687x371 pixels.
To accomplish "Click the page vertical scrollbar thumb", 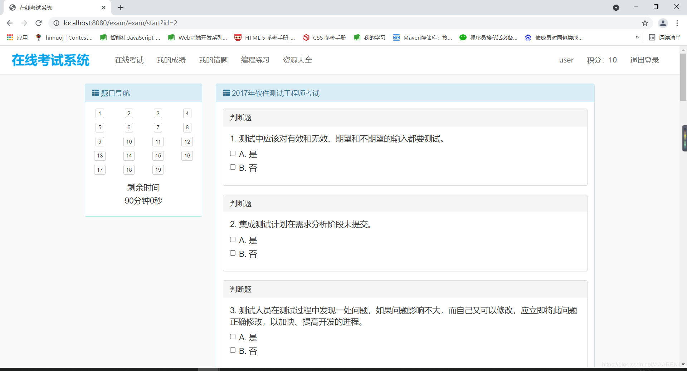I will pyautogui.click(x=683, y=77).
